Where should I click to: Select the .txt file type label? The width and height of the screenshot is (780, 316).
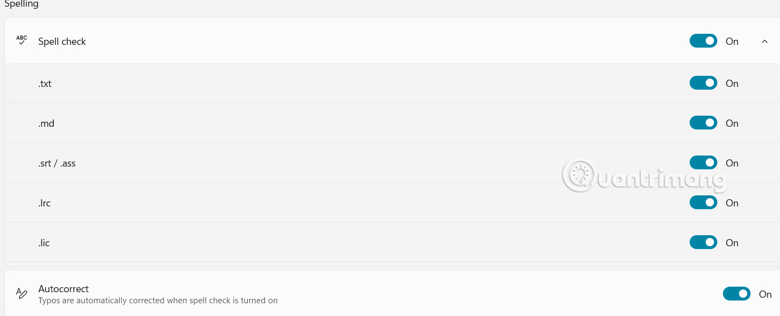[45, 84]
